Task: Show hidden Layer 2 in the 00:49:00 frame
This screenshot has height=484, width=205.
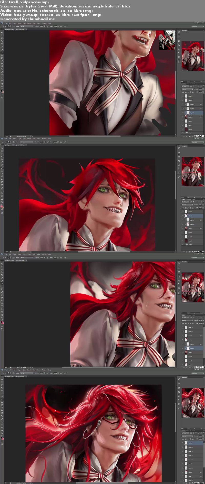Action: [x=183, y=105]
